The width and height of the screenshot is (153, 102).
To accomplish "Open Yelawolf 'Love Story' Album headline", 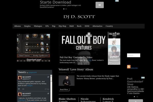I will tap(76, 70).
